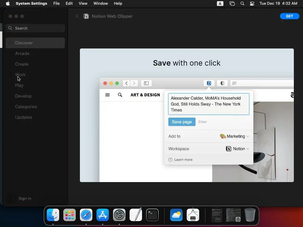Click the Stage Manager windows icon in menu bar
This screenshot has width=303, height=227.
click(232, 4)
